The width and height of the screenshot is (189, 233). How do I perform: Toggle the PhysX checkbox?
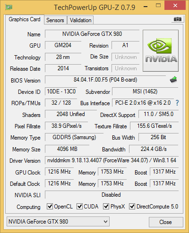[x=106, y=206]
